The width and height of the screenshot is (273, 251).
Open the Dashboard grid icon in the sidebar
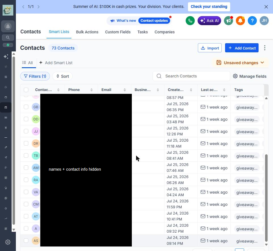6,77
